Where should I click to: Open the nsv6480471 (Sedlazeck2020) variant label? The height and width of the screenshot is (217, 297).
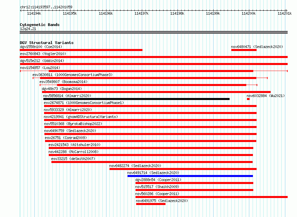coord(257,47)
